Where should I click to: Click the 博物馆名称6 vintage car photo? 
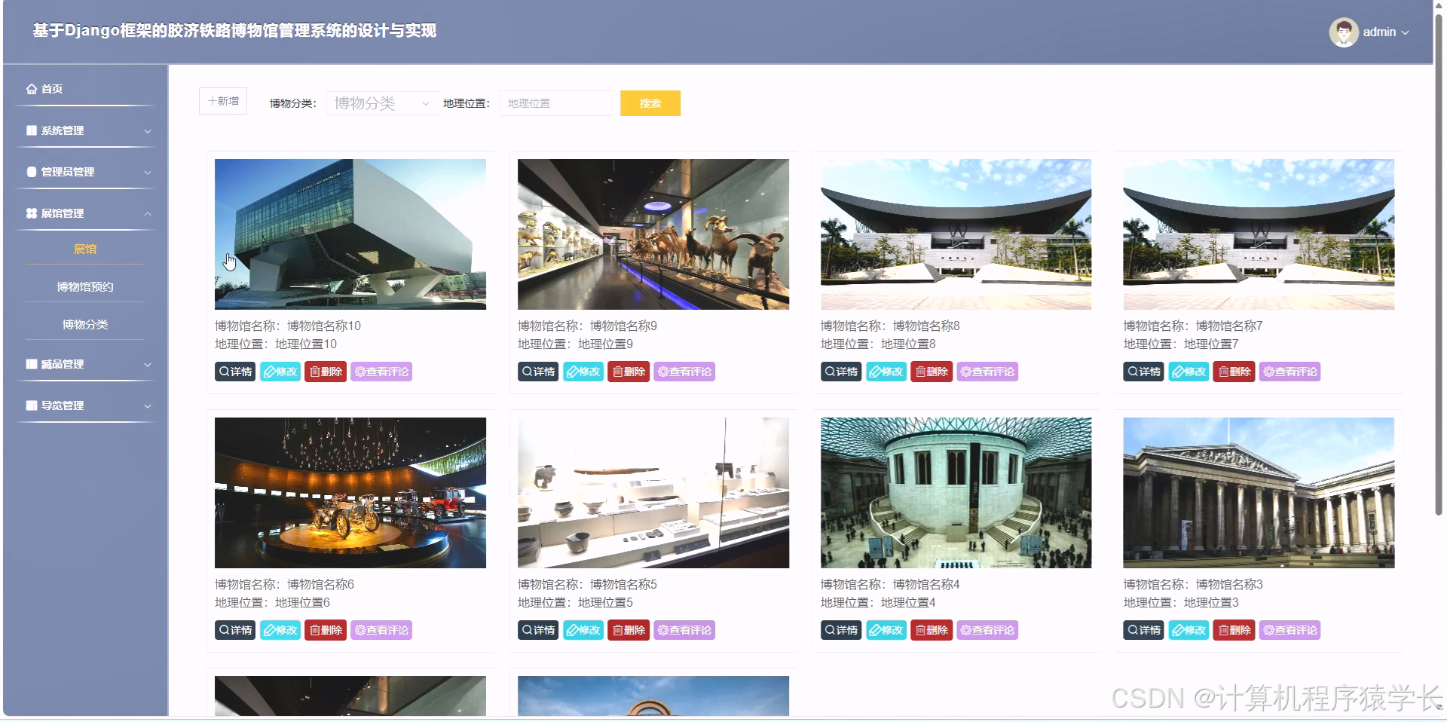point(350,493)
